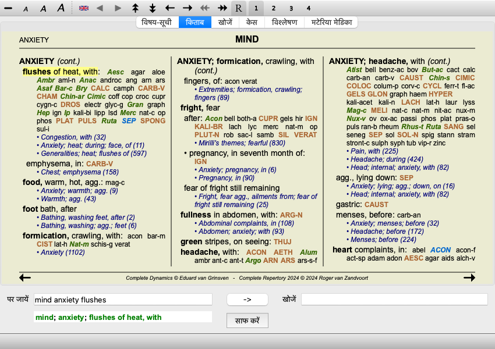Click the left arrow in the toolbar
The height and width of the screenshot is (349, 495).
click(170, 8)
